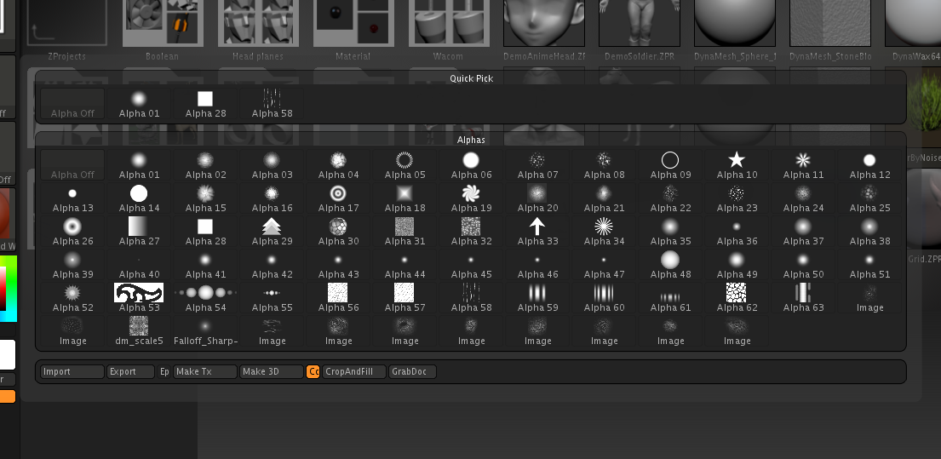Click the GrabDoc button

[x=412, y=371]
